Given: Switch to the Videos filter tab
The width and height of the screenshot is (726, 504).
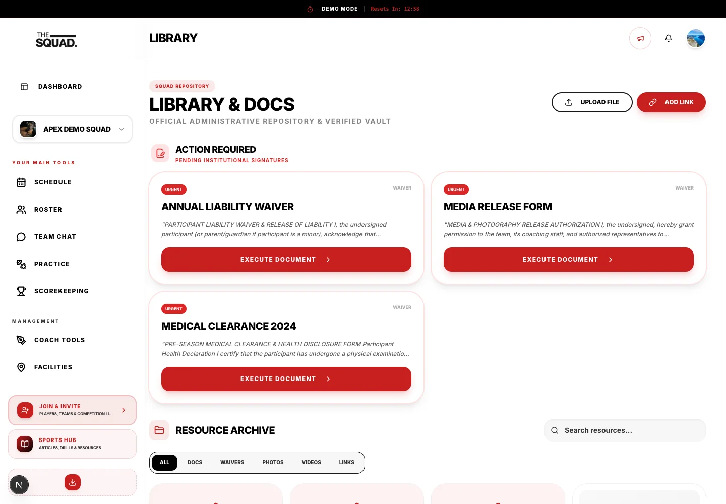Looking at the screenshot, I should (x=312, y=463).
